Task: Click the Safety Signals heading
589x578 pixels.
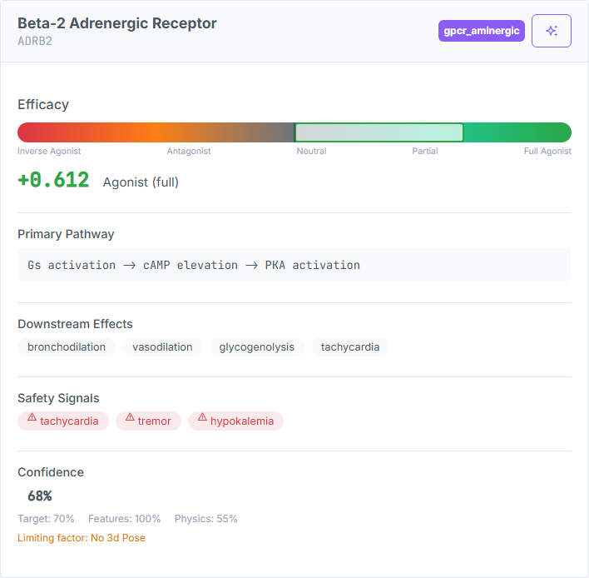Action: 58,398
